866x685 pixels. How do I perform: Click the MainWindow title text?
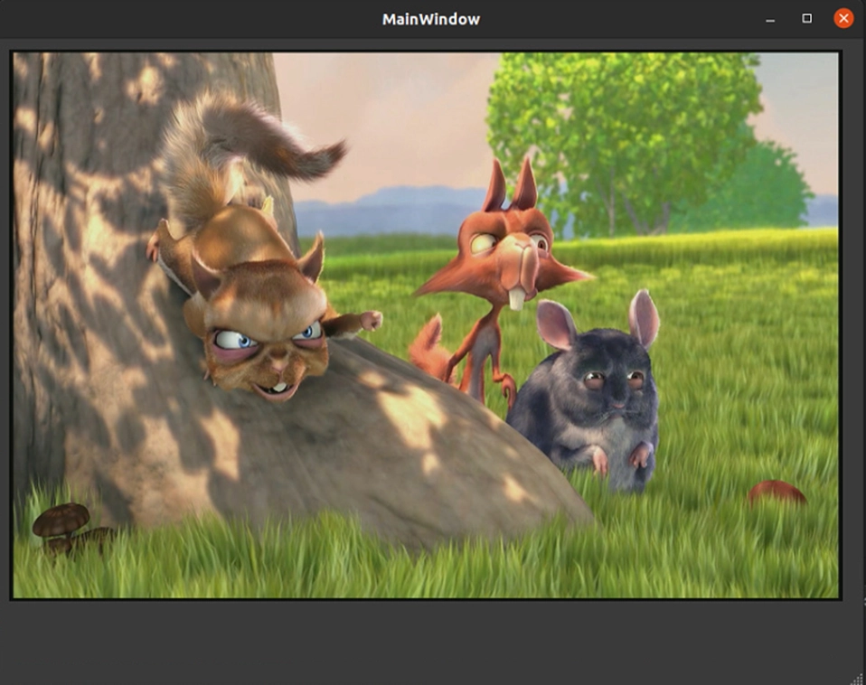click(431, 19)
